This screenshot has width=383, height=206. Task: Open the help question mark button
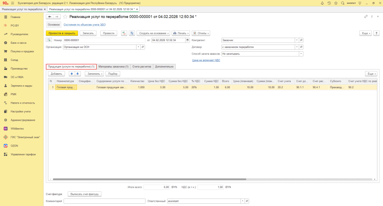376,33
